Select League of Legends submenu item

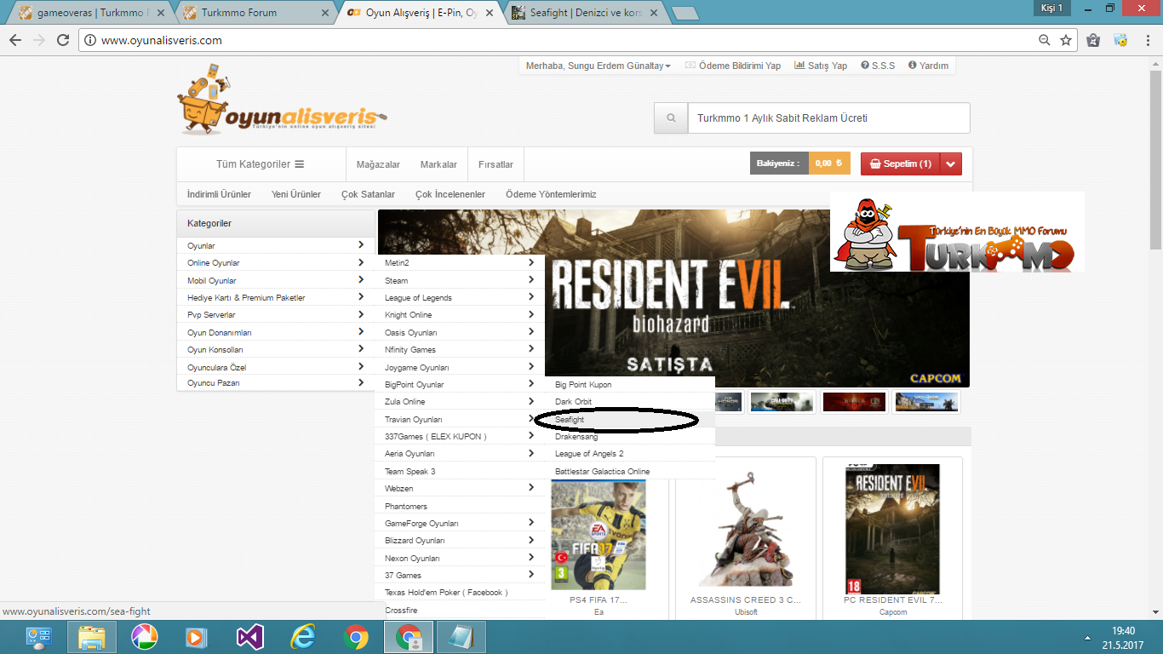[460, 297]
